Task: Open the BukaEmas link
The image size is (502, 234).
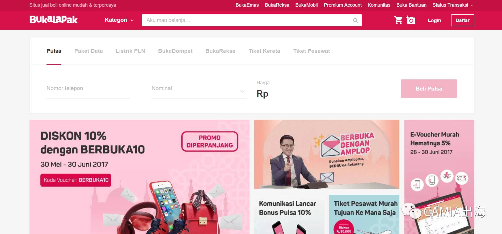Action: pos(247,5)
